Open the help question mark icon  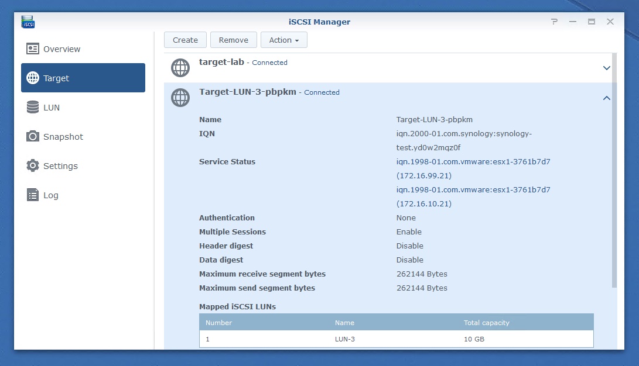click(554, 22)
